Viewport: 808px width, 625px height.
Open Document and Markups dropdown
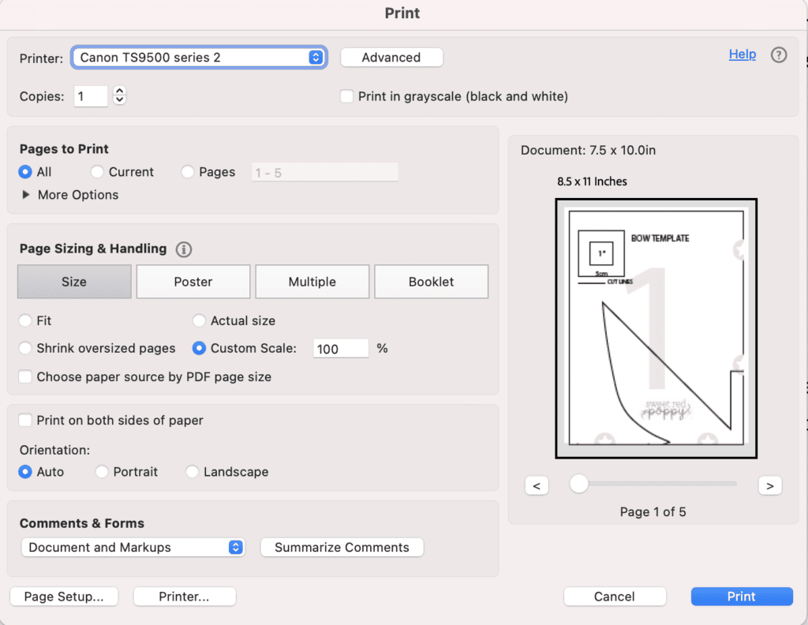coord(133,548)
